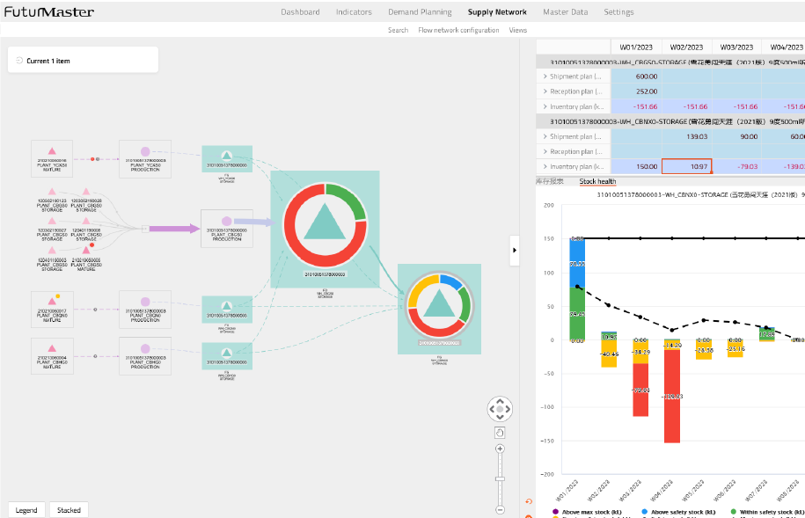Select the hand tool icon below the compass

pos(499,432)
